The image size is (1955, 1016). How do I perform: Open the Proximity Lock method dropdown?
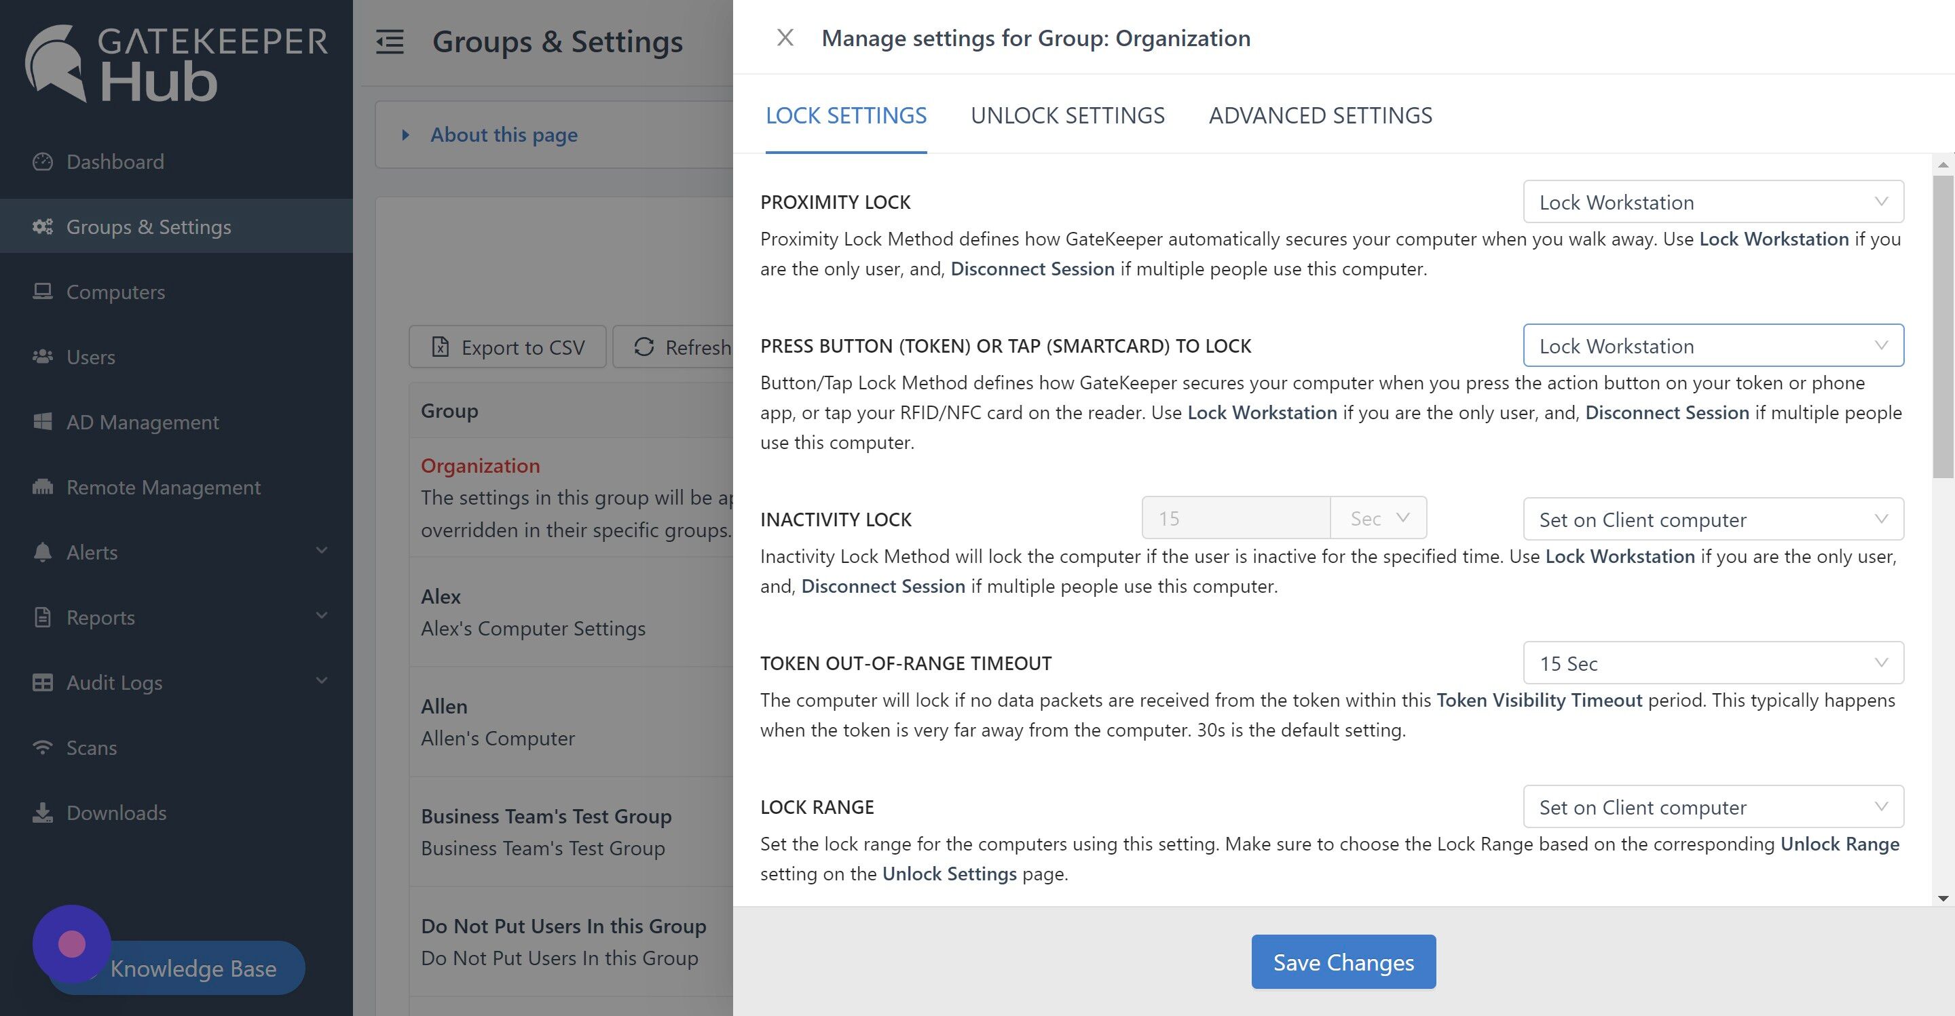(x=1713, y=201)
